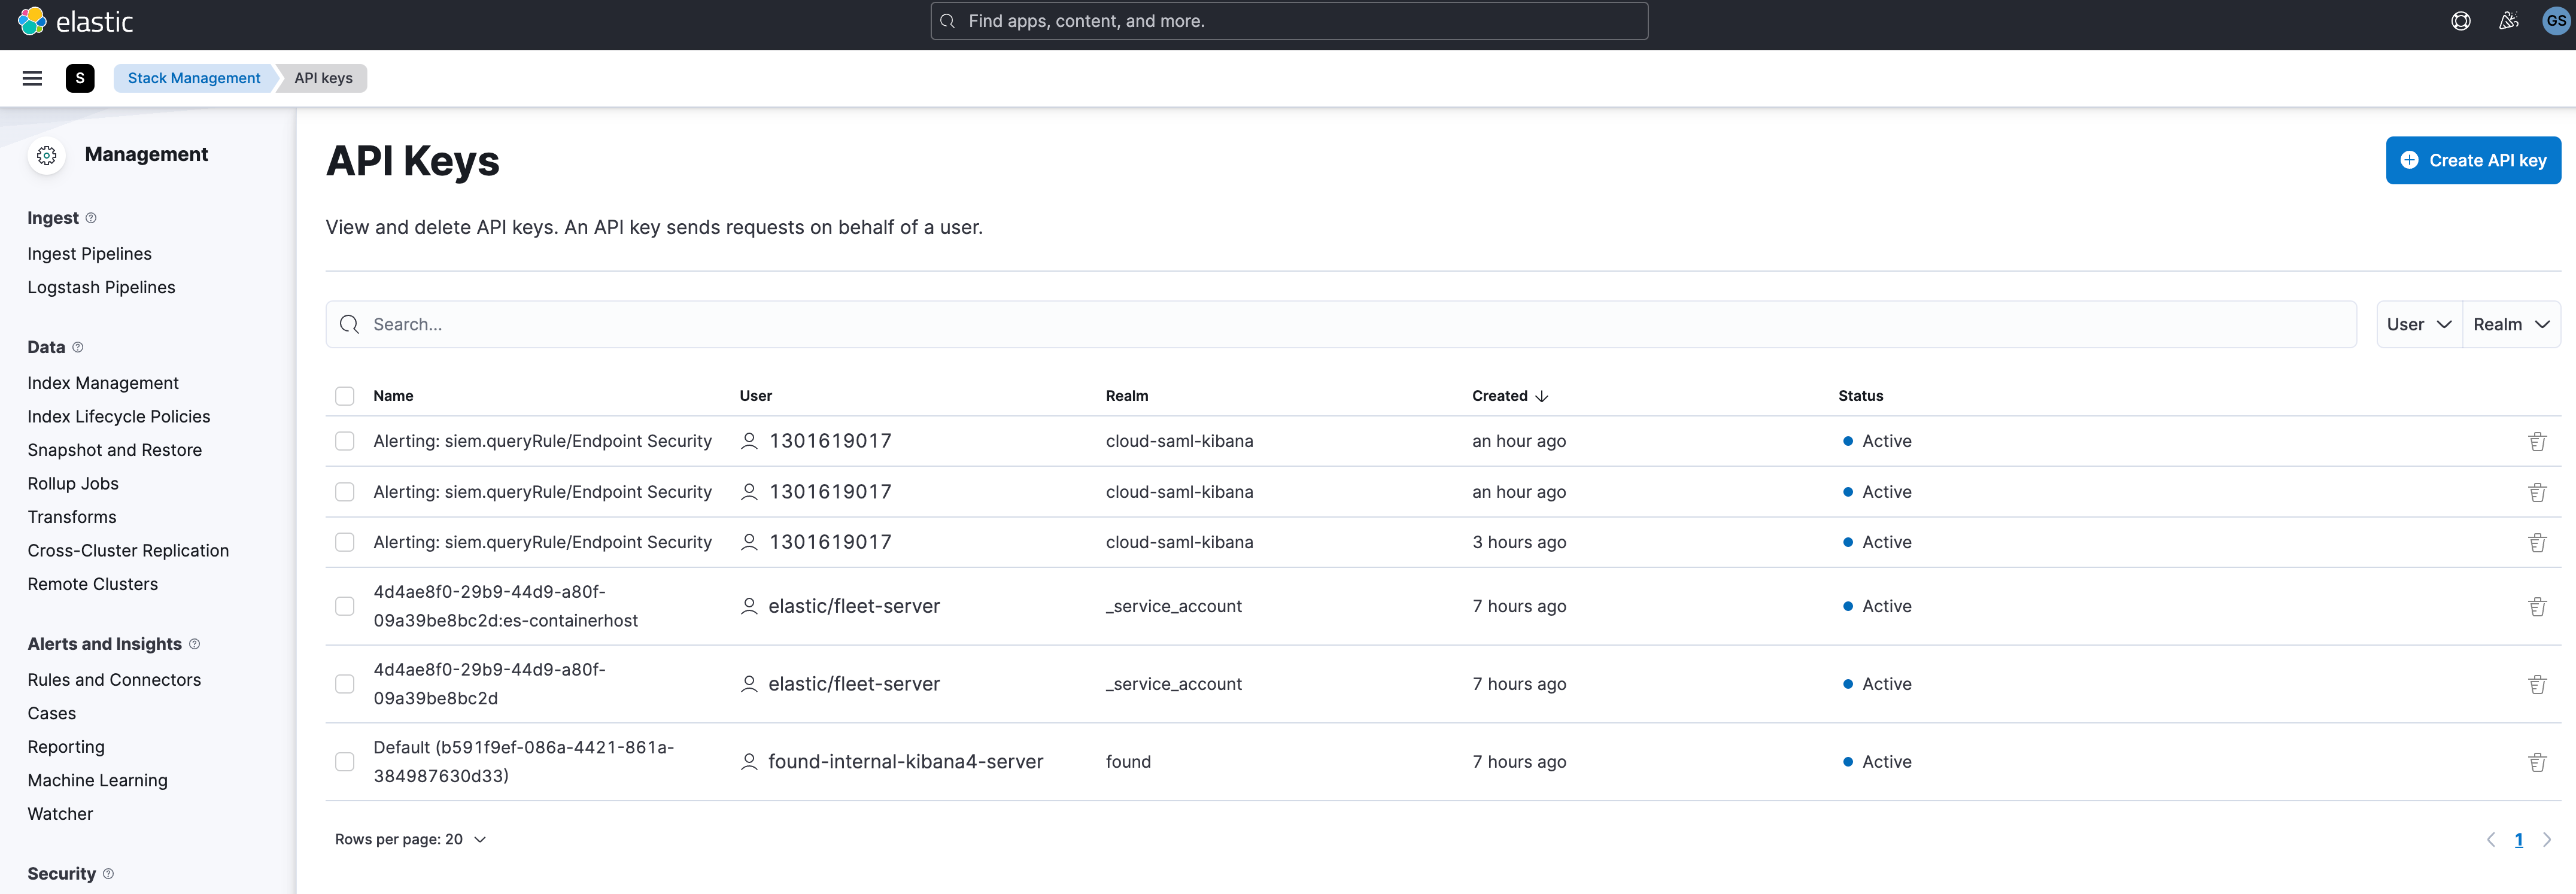Click inside the API keys search field
The width and height of the screenshot is (2576, 894).
coord(800,324)
